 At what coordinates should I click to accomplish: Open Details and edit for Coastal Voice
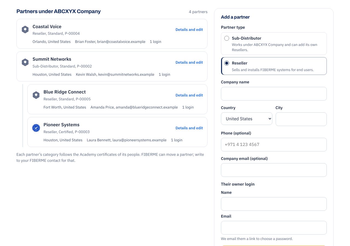coord(189,30)
